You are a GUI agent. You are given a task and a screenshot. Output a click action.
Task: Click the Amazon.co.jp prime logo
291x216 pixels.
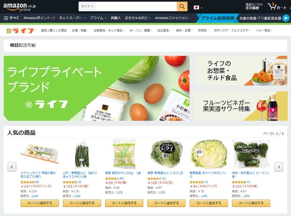(20, 7)
